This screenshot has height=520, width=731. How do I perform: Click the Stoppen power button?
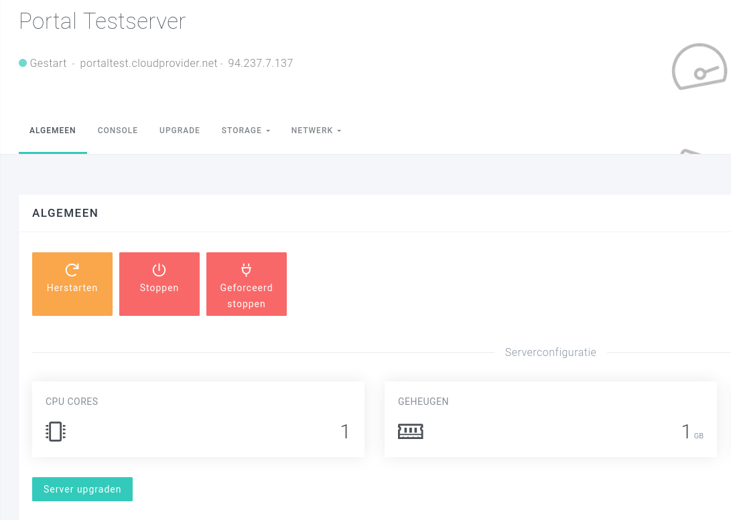(159, 284)
